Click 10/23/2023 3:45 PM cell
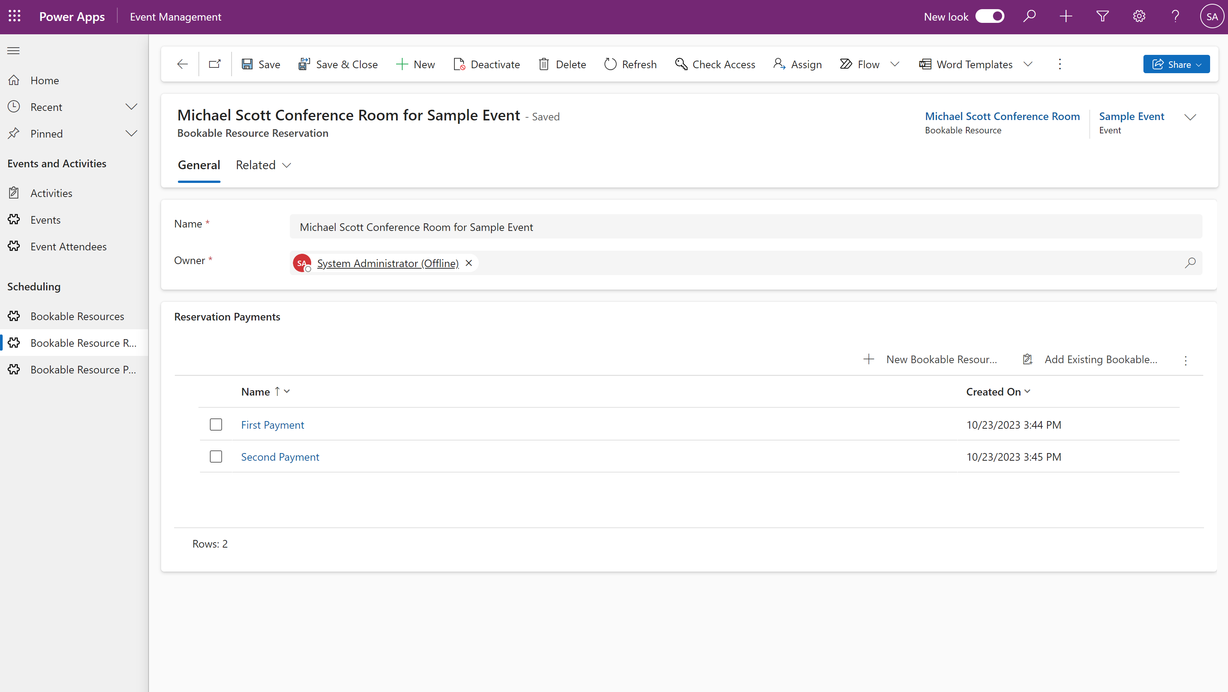This screenshot has width=1228, height=692. pyautogui.click(x=1014, y=457)
